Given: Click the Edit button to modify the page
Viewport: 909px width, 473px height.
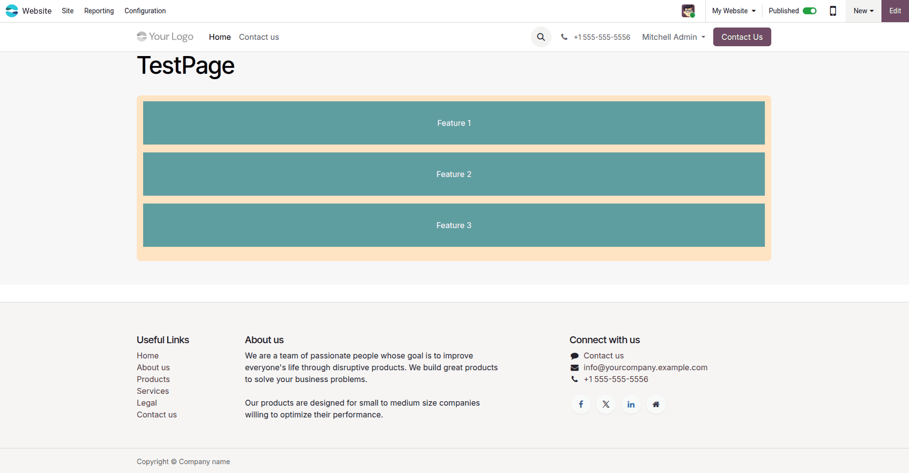Looking at the screenshot, I should click(x=894, y=10).
